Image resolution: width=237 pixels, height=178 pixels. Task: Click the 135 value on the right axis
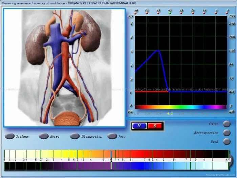pos(232,51)
